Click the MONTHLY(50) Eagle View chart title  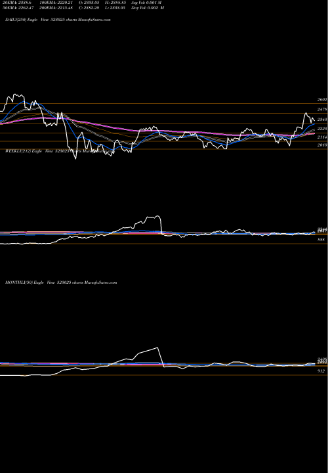[x=61, y=282]
